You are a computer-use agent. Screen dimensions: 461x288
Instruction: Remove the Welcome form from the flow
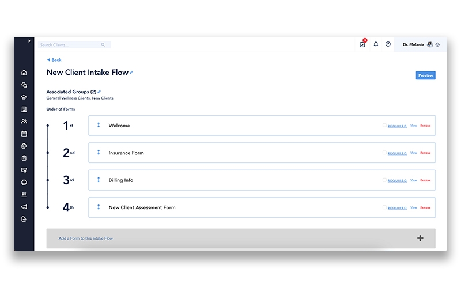pos(425,126)
